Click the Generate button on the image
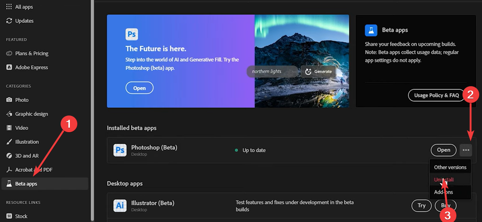The height and width of the screenshot is (222, 482). 318,72
